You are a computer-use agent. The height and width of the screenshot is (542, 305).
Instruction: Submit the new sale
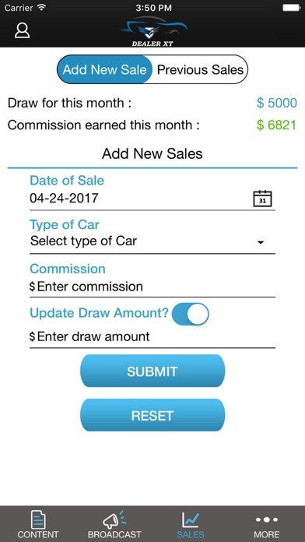pos(152,371)
